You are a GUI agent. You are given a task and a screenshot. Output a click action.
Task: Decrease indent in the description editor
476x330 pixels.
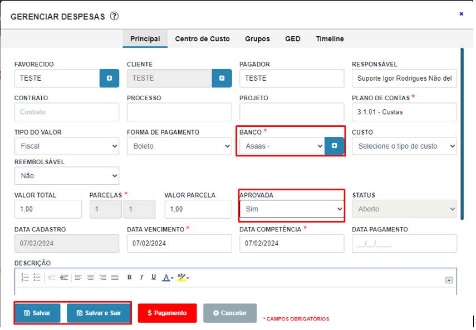point(52,277)
